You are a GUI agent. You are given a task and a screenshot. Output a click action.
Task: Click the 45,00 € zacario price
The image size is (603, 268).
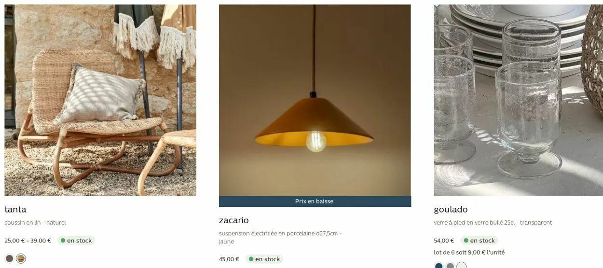[x=229, y=259]
